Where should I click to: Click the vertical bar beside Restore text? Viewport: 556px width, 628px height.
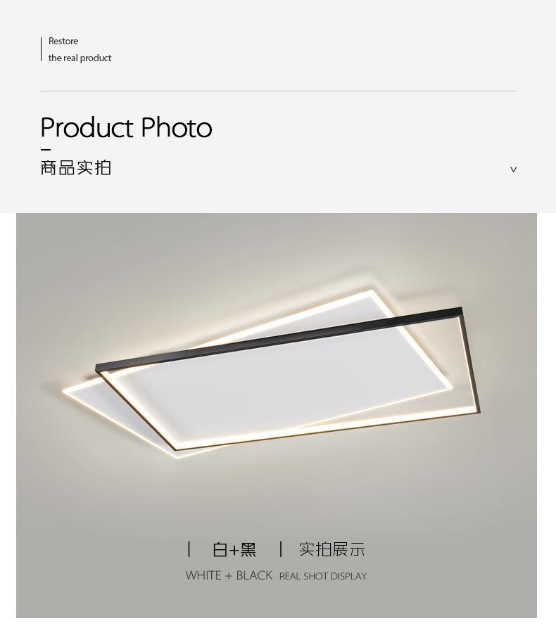pos(41,49)
